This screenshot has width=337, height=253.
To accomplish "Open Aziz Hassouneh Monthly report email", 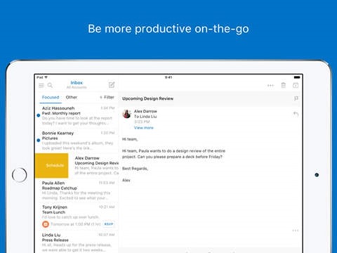I will [x=77, y=115].
